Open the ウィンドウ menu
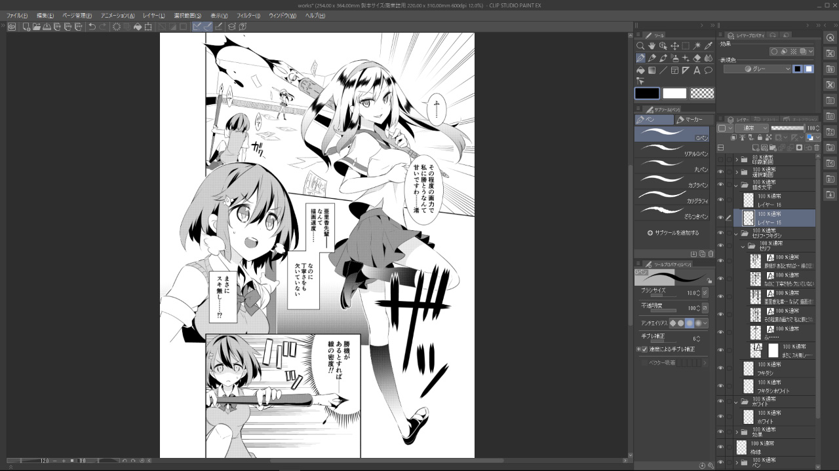839x471 pixels. point(283,15)
